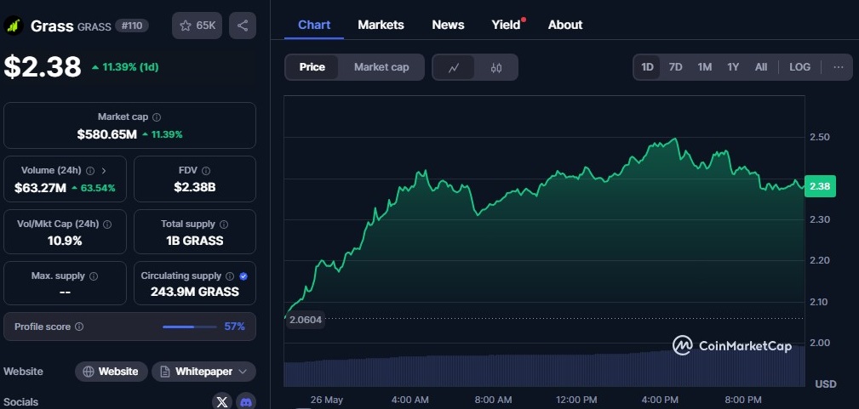Screen dimensions: 859x409
Task: Expand Volume (24h) chevron arrow
Action: pyautogui.click(x=104, y=171)
